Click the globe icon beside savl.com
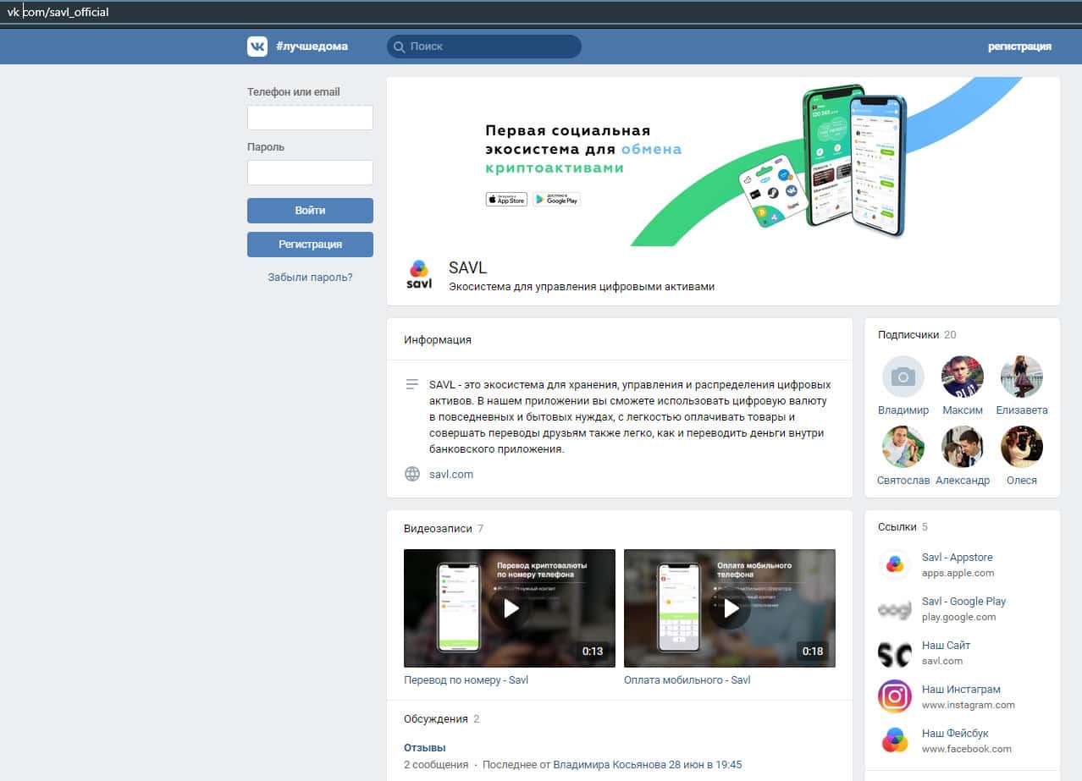 [x=412, y=474]
